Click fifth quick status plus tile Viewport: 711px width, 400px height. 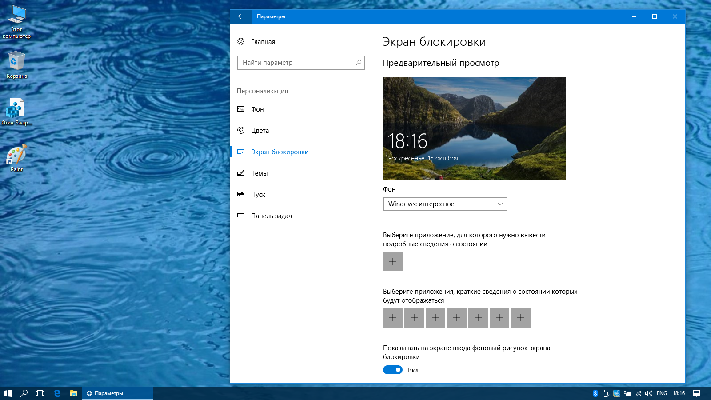click(478, 318)
